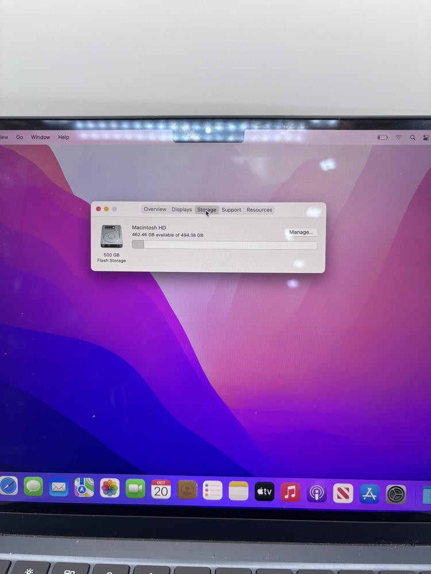Open Messages from the dock
431x574 pixels.
click(33, 487)
